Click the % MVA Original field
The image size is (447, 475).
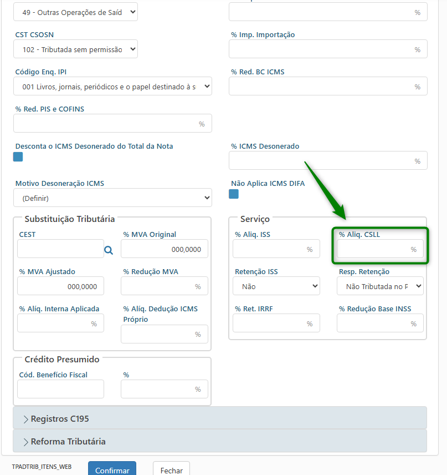[165, 250]
